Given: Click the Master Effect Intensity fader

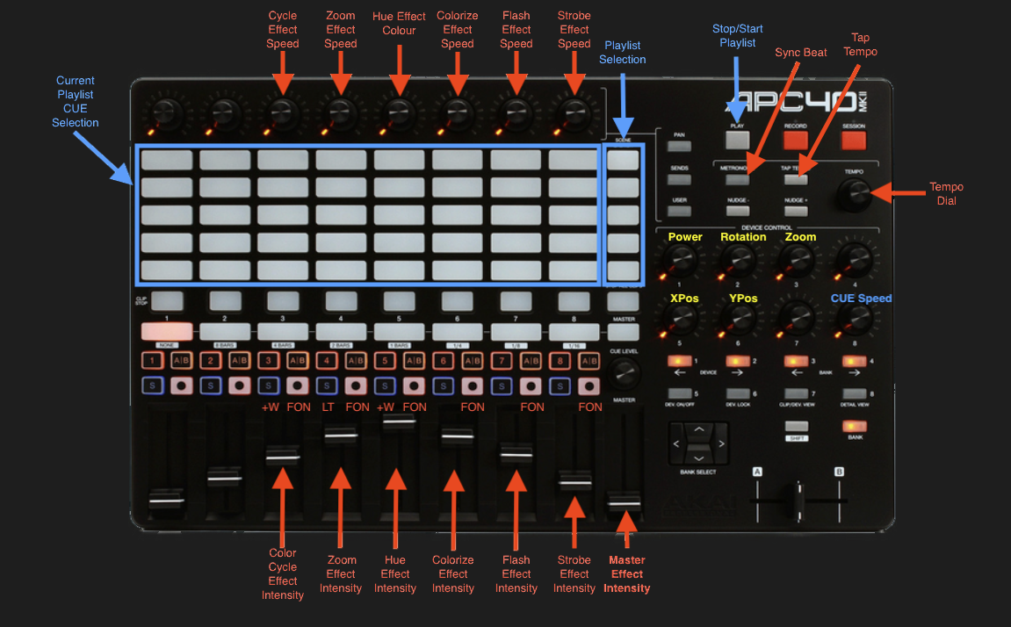Looking at the screenshot, I should tap(625, 502).
